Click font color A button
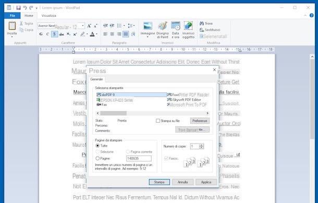This screenshot has height=203, width=318. coord(92,34)
